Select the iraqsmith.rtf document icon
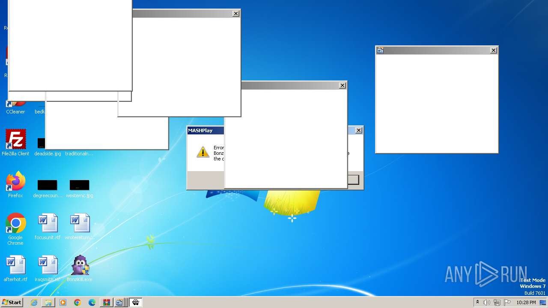The height and width of the screenshot is (308, 548). pos(48,269)
